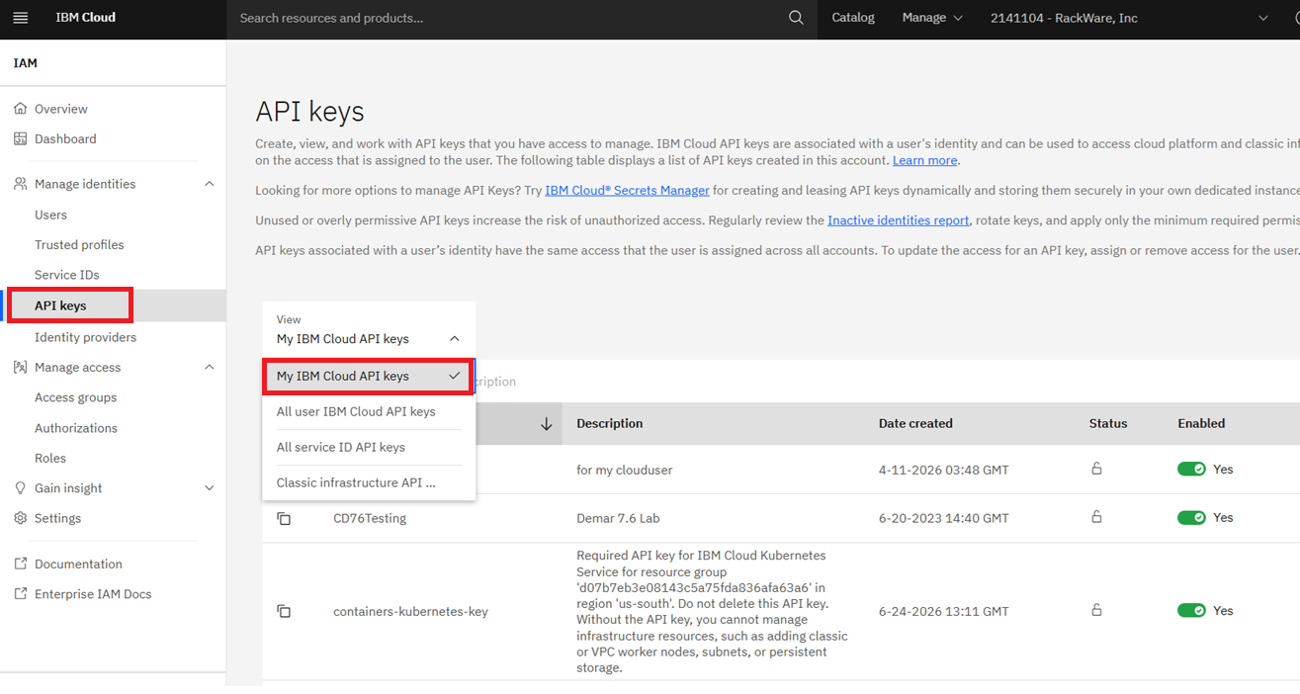Sort table using the down arrow
1300x694 pixels.
546,424
